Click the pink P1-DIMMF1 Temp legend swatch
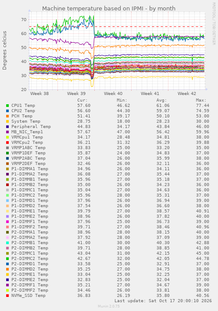Image resolution: width=218 pixels, height=311 pixels. coord(7,222)
